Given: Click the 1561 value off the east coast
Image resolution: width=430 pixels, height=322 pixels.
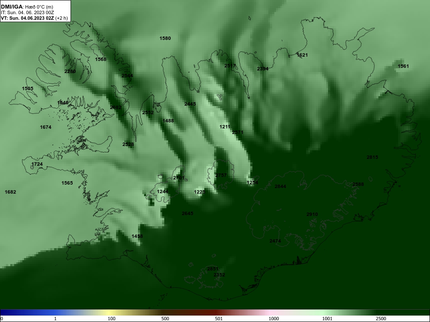Looking at the screenshot, I should coord(403,66).
